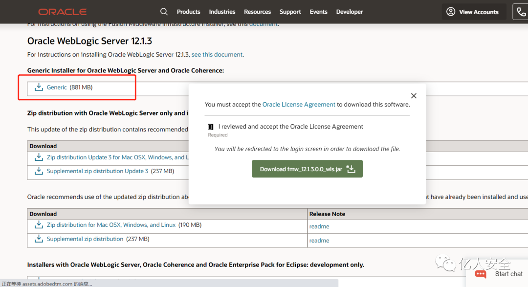528x287 pixels.
Task: Open readme for Supplemental zip distribution
Action: point(319,241)
